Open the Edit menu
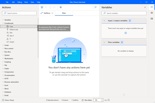155x103 pixels. pos(13,2)
